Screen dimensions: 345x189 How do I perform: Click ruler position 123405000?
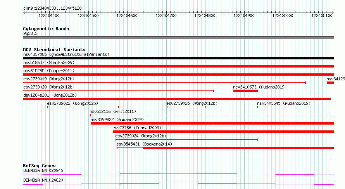283,16
